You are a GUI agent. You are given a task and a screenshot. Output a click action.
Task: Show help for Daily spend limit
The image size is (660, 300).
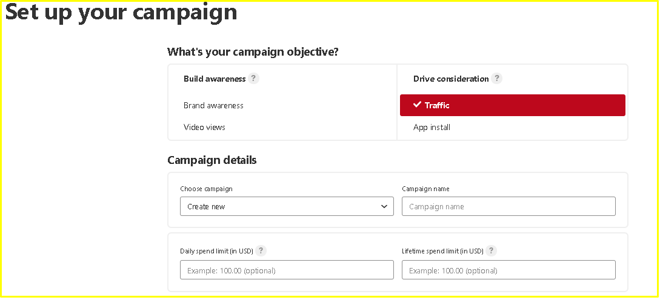click(261, 251)
